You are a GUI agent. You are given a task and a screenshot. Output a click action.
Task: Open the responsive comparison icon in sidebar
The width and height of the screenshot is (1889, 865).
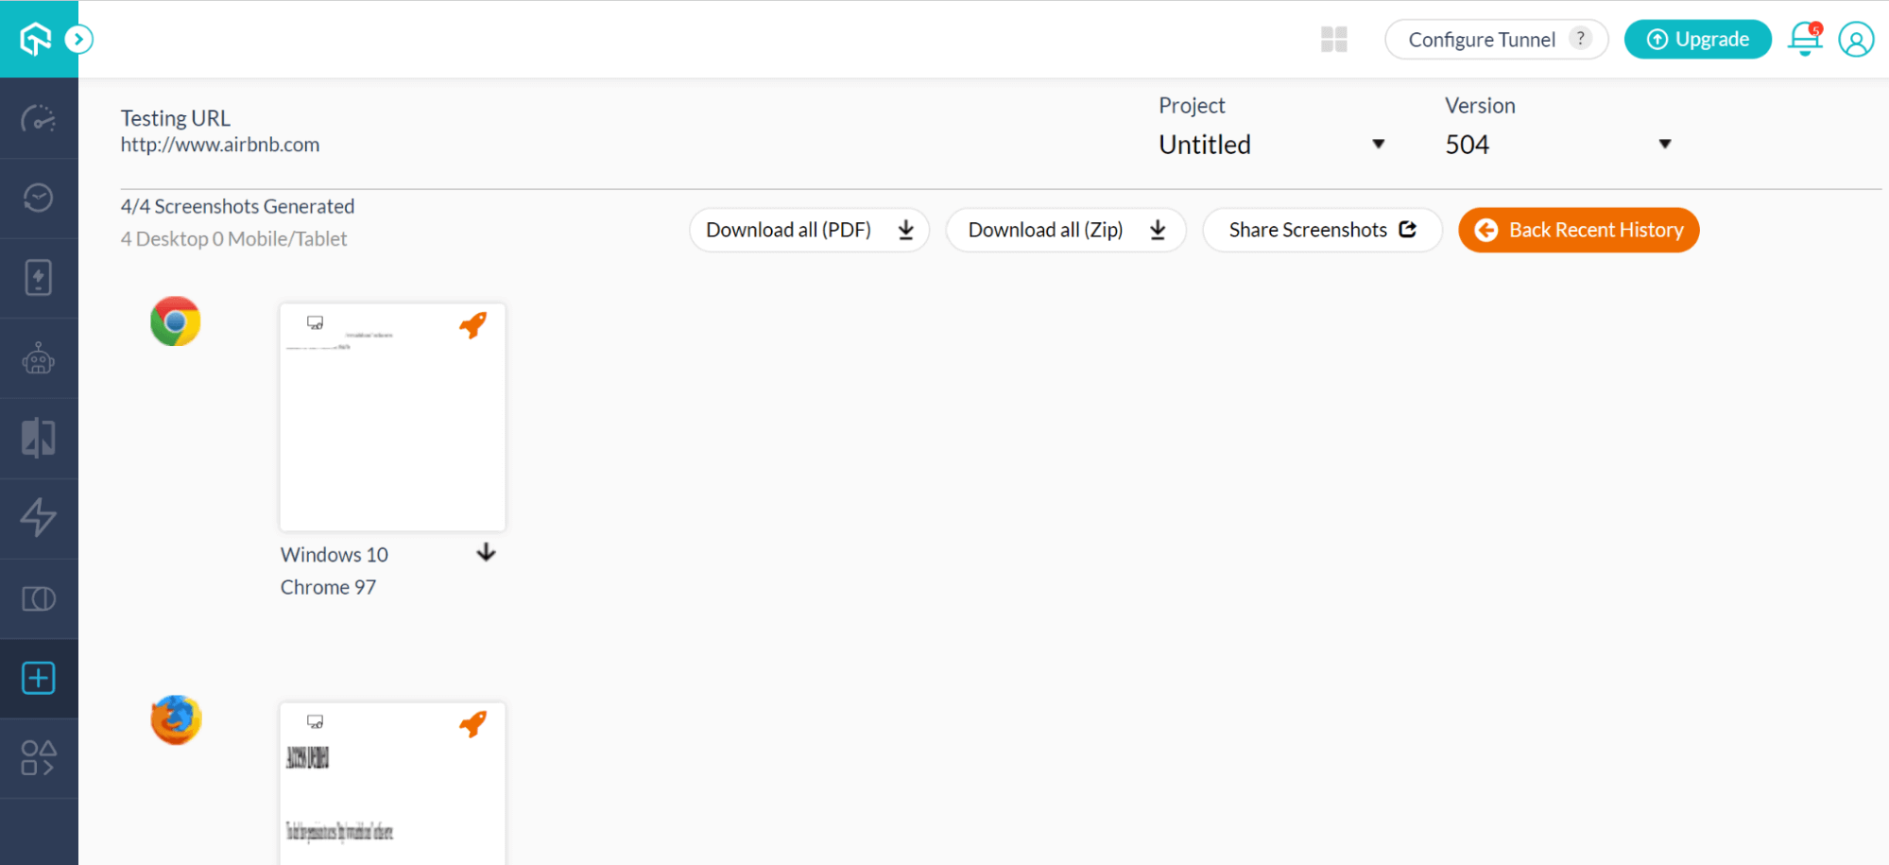(38, 438)
